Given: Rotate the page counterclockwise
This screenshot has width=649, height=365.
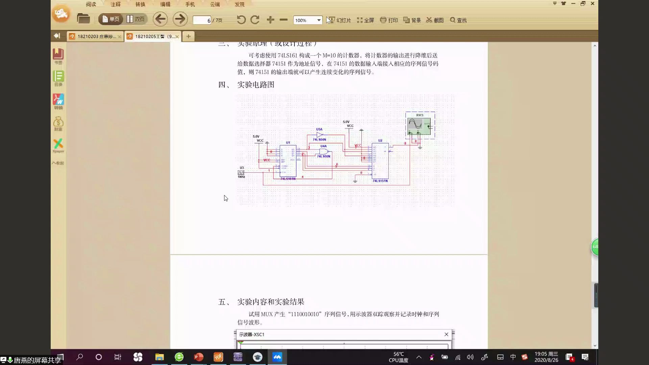Looking at the screenshot, I should 241,20.
